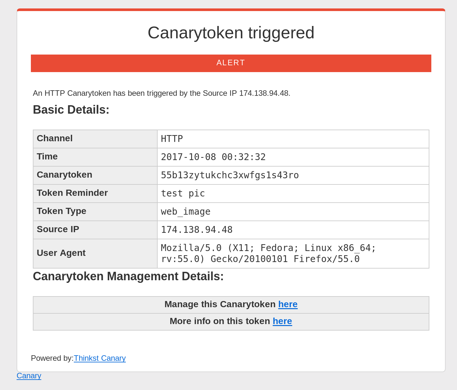Click the Token Type row label
The height and width of the screenshot is (390, 457).
click(61, 211)
